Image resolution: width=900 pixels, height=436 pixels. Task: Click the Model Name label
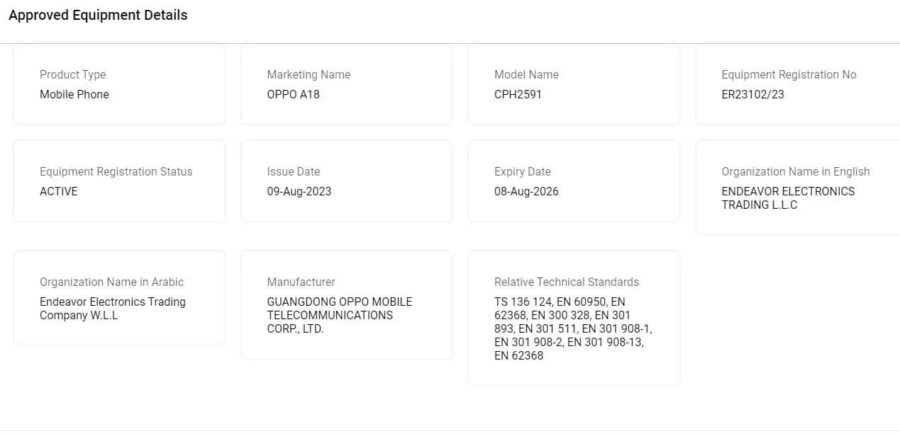click(526, 74)
